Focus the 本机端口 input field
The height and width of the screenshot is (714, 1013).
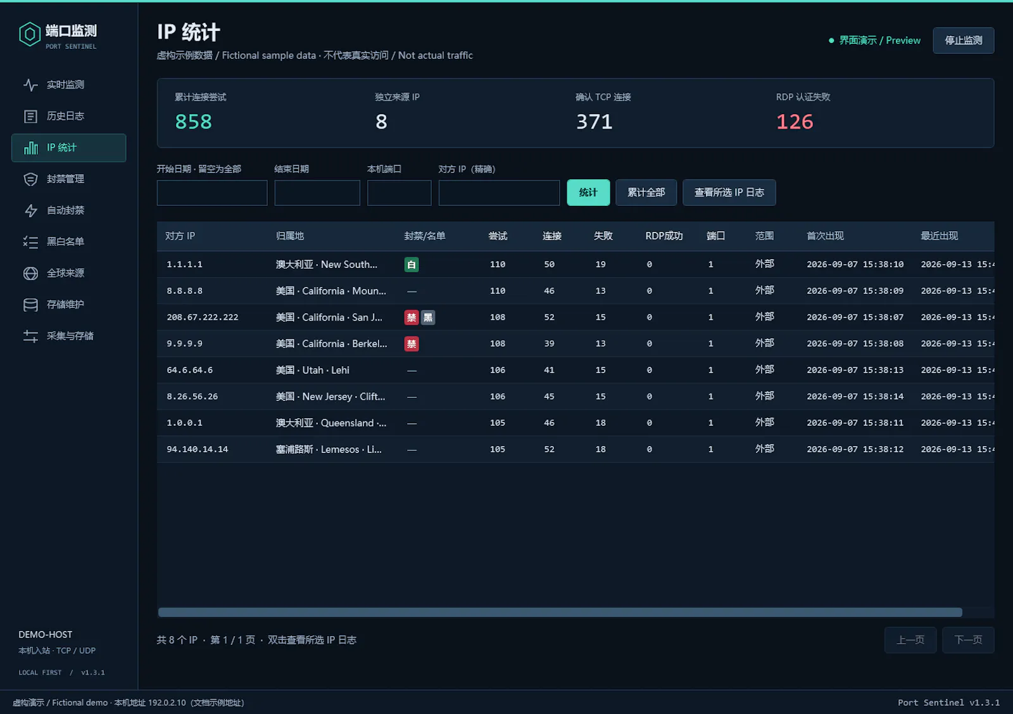[399, 193]
